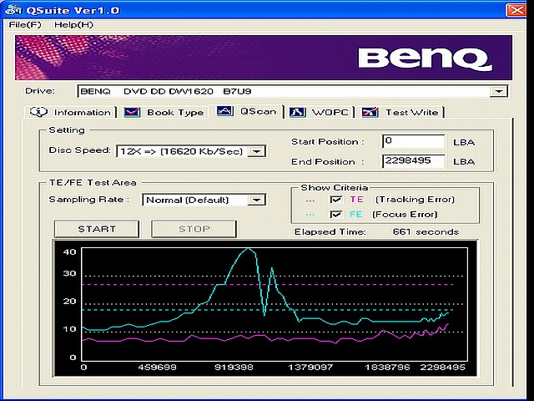Screen dimensions: 534x401
Task: Click the '1838796' graph axis label
Action: tap(387, 368)
